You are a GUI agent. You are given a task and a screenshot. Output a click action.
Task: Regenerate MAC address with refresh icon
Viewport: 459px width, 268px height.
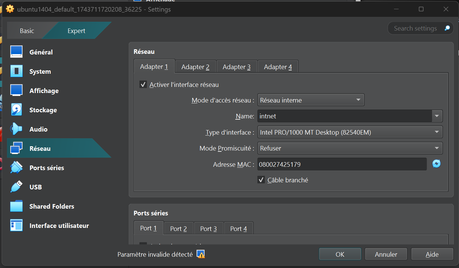coord(436,164)
